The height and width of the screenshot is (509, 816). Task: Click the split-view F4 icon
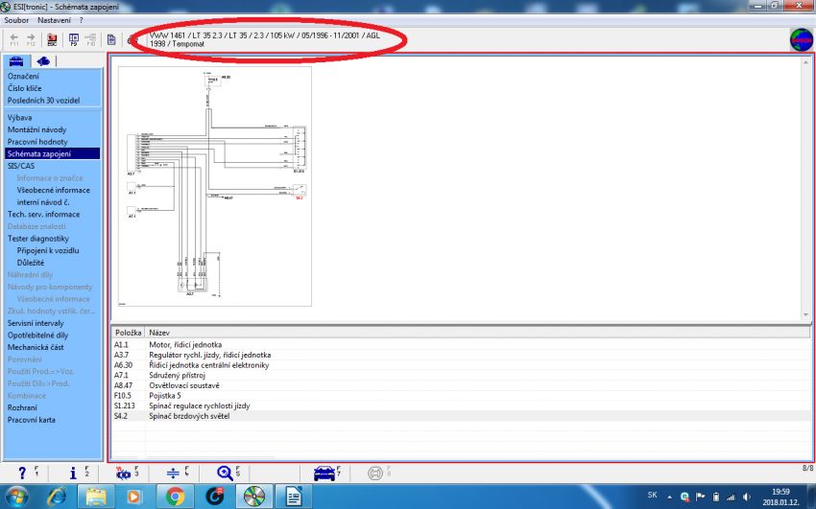pyautogui.click(x=174, y=473)
